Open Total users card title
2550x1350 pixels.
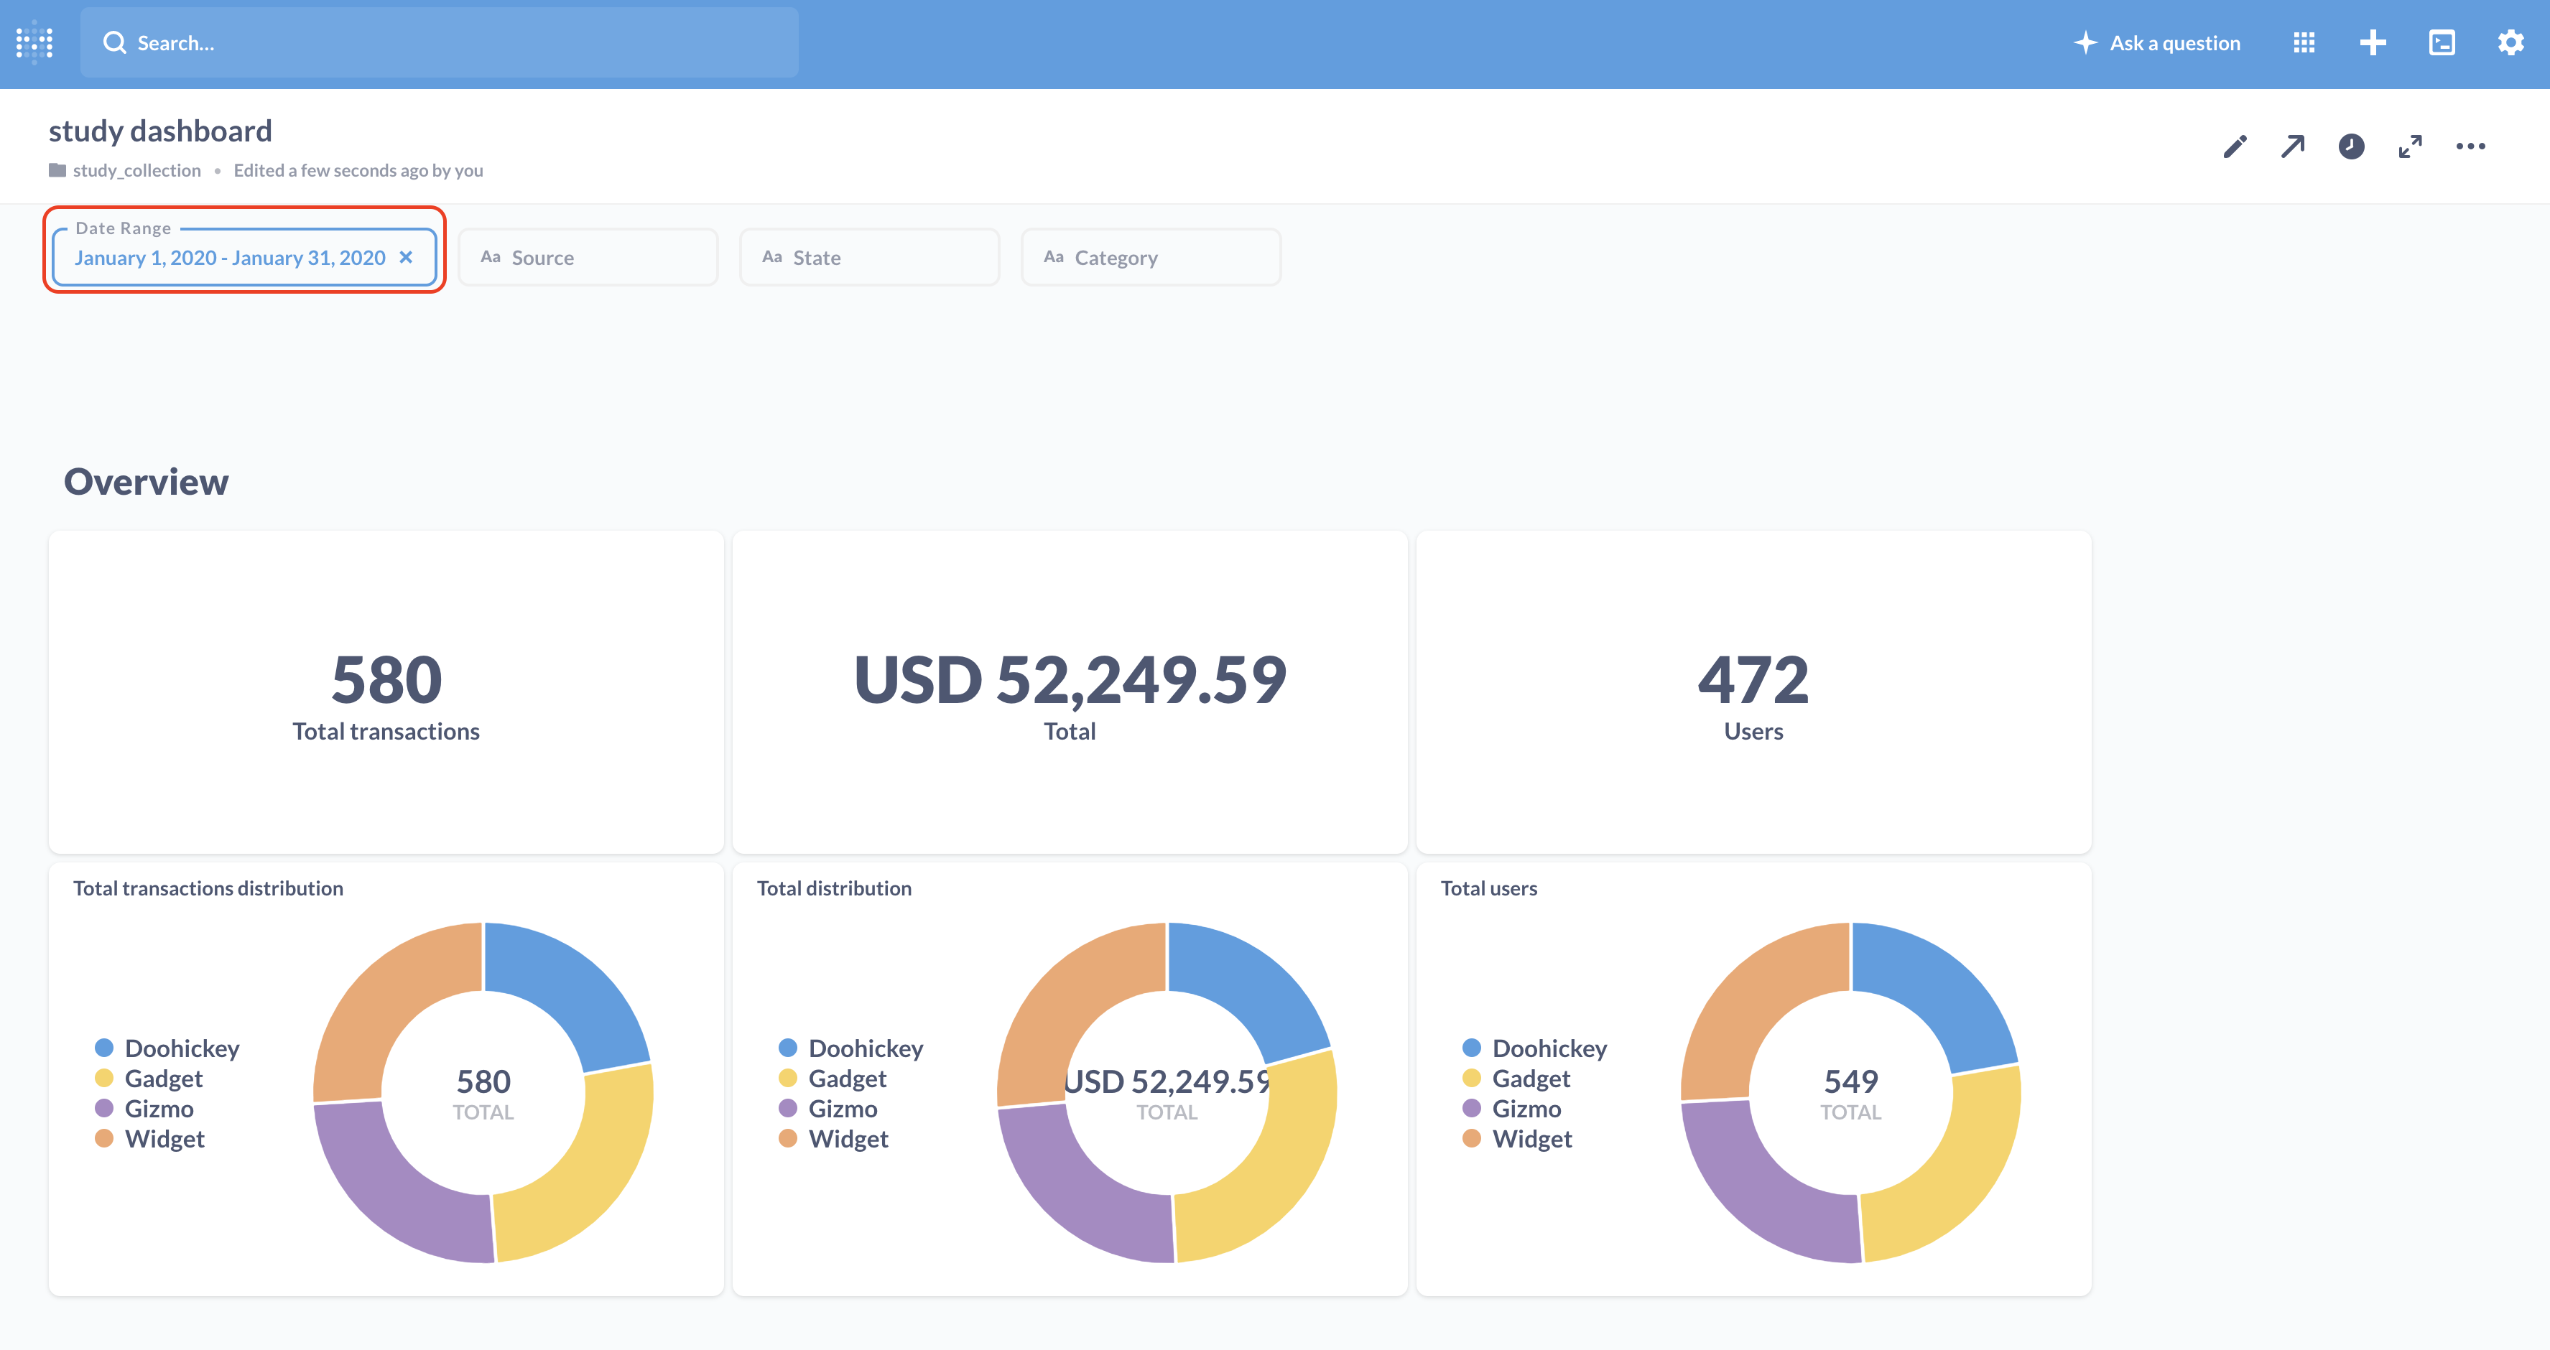[1489, 888]
